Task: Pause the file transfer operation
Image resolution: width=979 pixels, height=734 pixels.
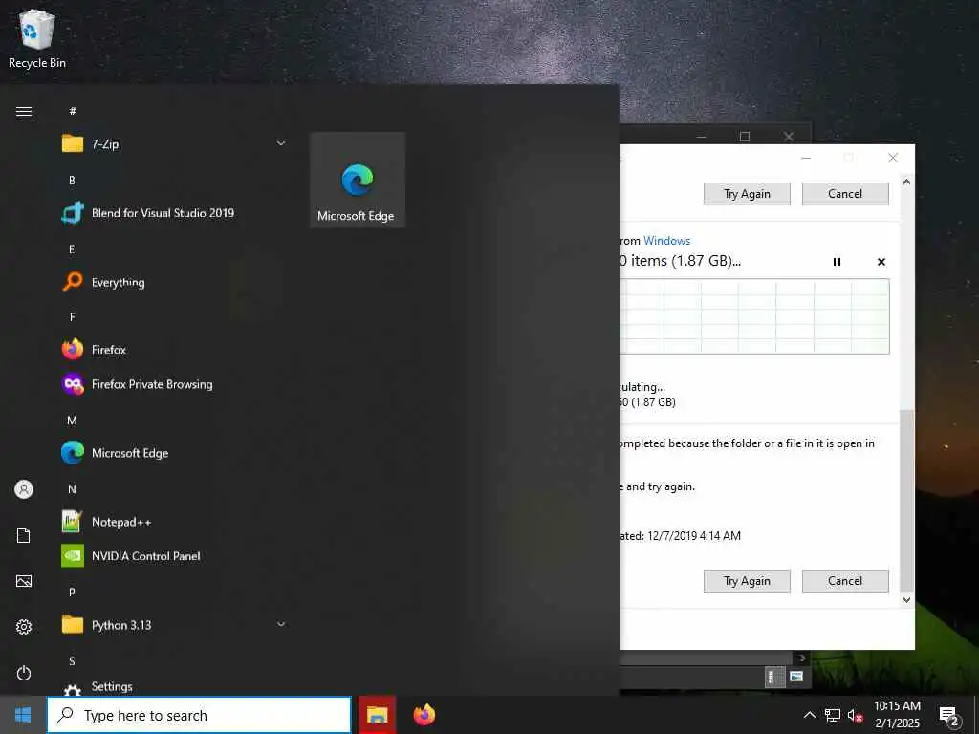Action: coord(837,262)
